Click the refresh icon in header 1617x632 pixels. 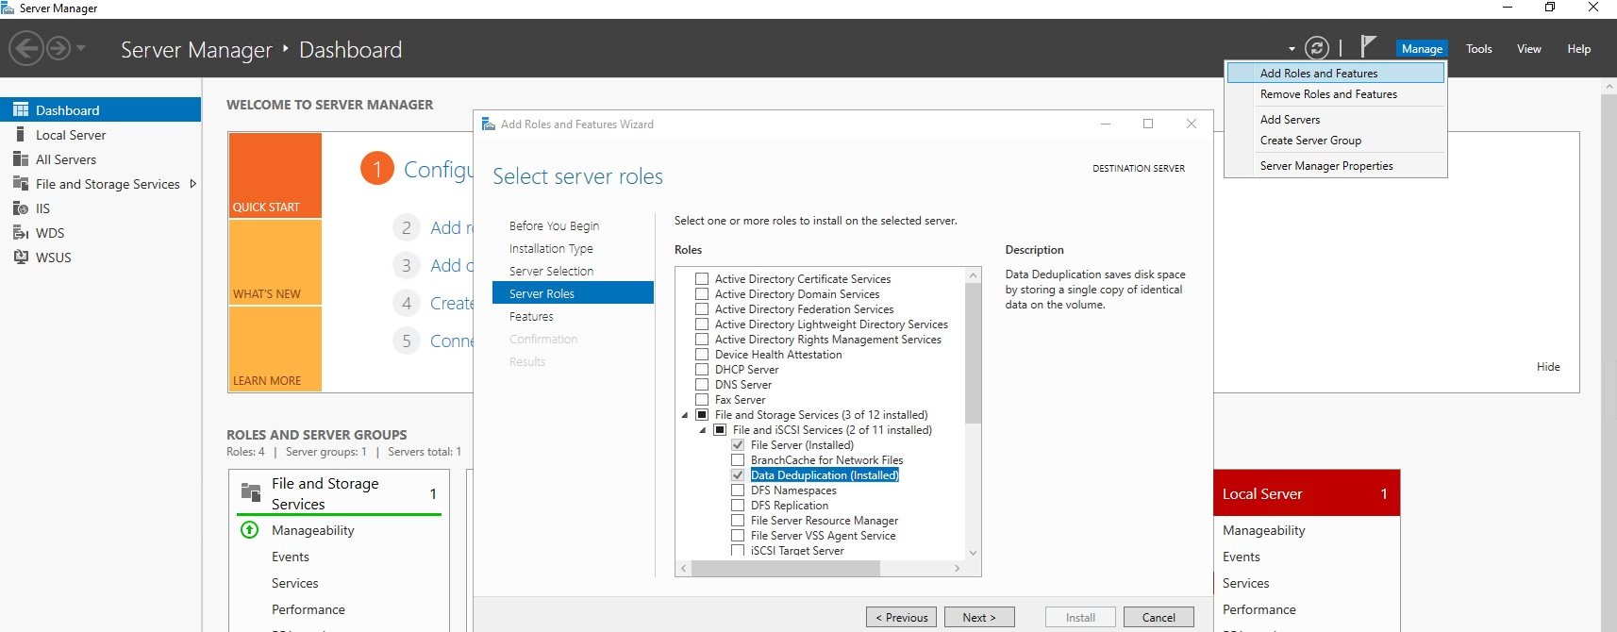[x=1316, y=48]
